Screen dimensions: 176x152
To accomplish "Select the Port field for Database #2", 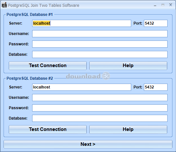I will click(156, 87).
